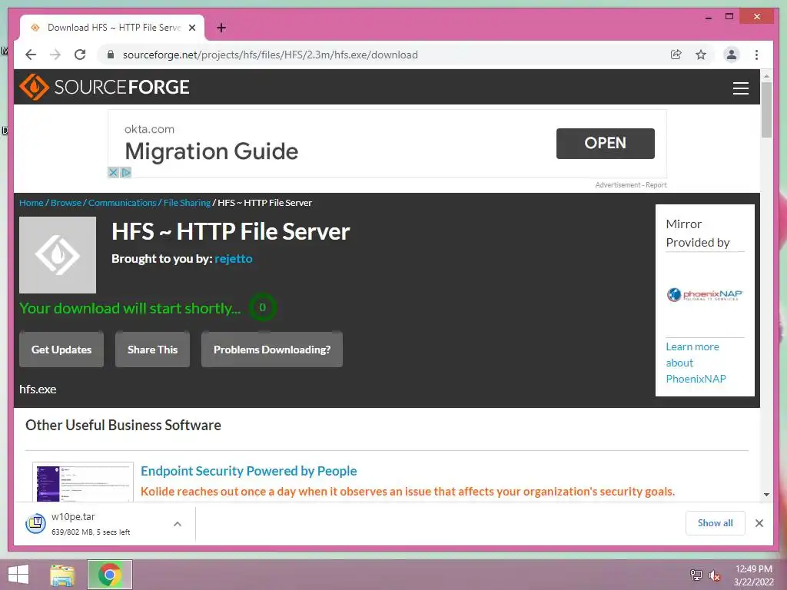This screenshot has width=787, height=590.
Task: Open the Chrome profile avatar
Action: [x=732, y=55]
